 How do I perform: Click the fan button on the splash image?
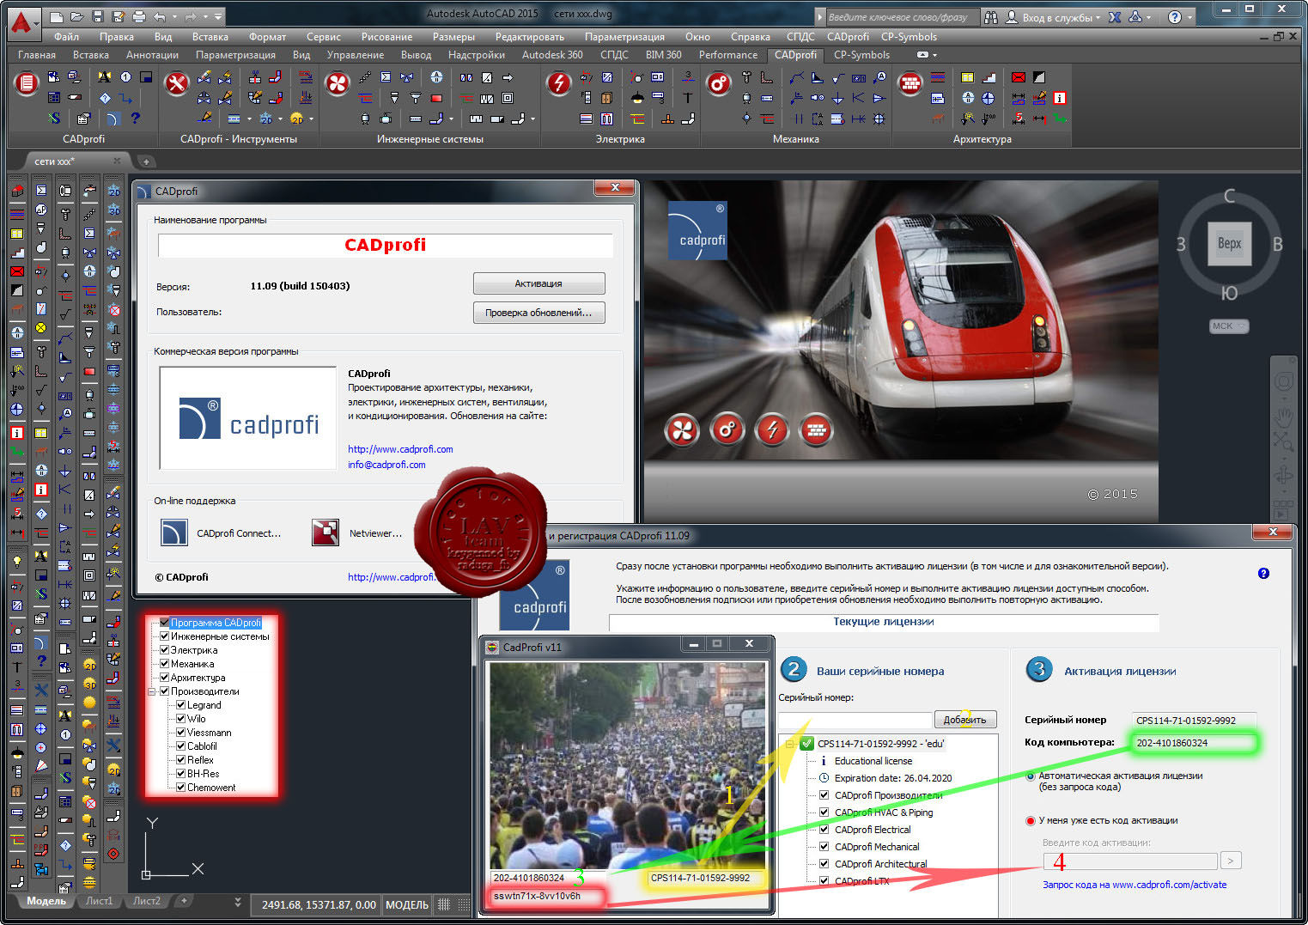682,430
